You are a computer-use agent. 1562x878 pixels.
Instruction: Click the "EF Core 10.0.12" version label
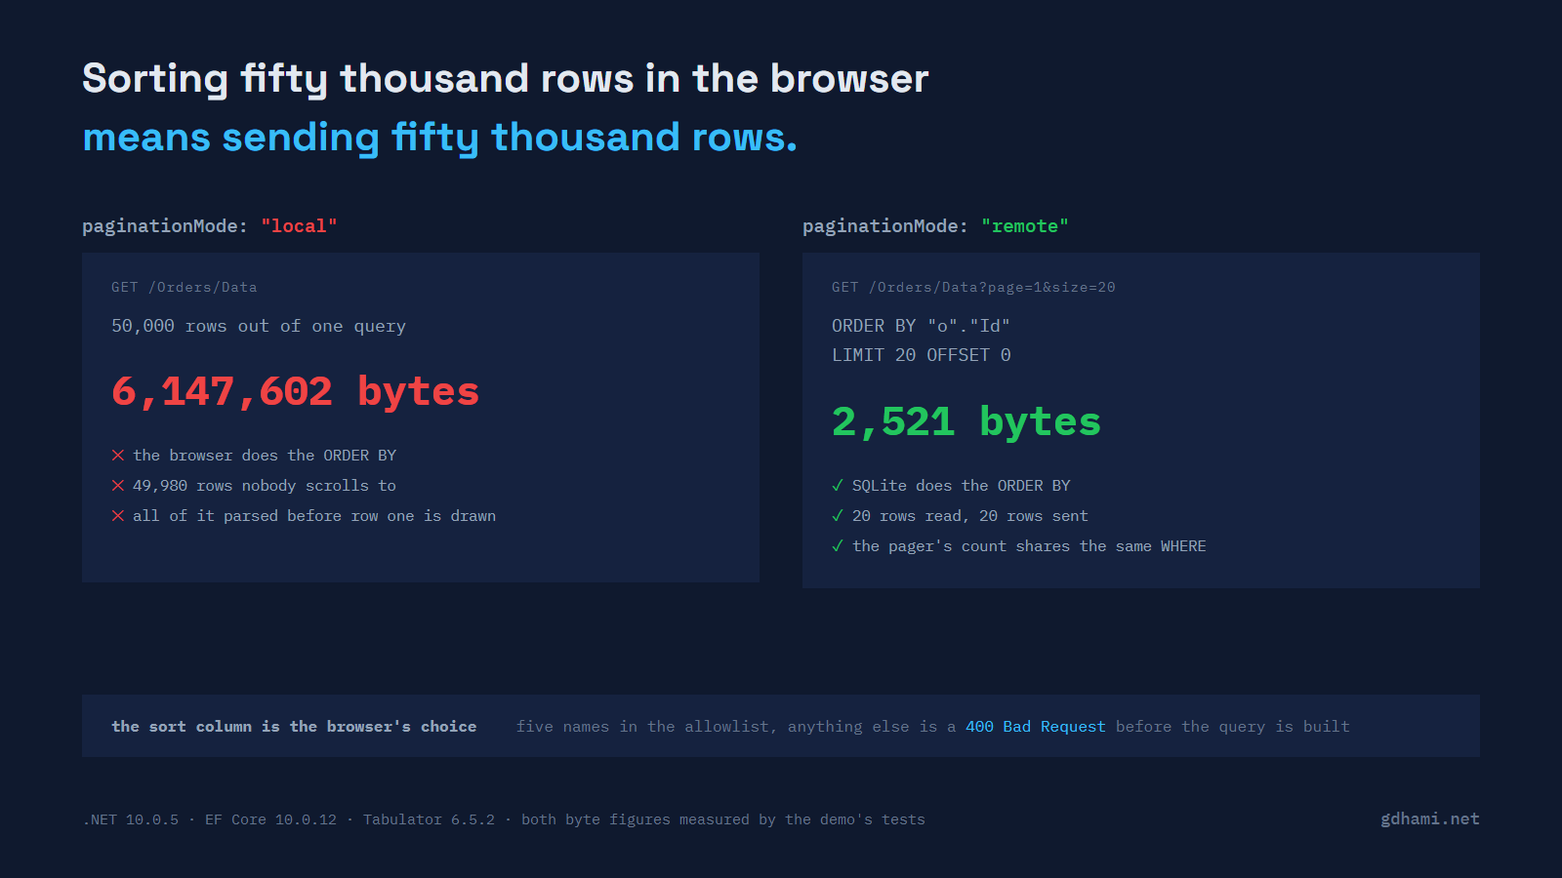pyautogui.click(x=270, y=820)
